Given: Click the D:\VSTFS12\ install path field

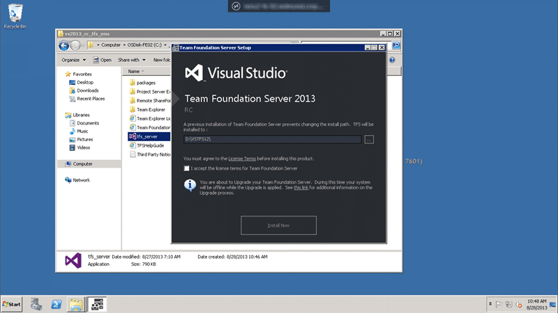Looking at the screenshot, I should (x=273, y=139).
